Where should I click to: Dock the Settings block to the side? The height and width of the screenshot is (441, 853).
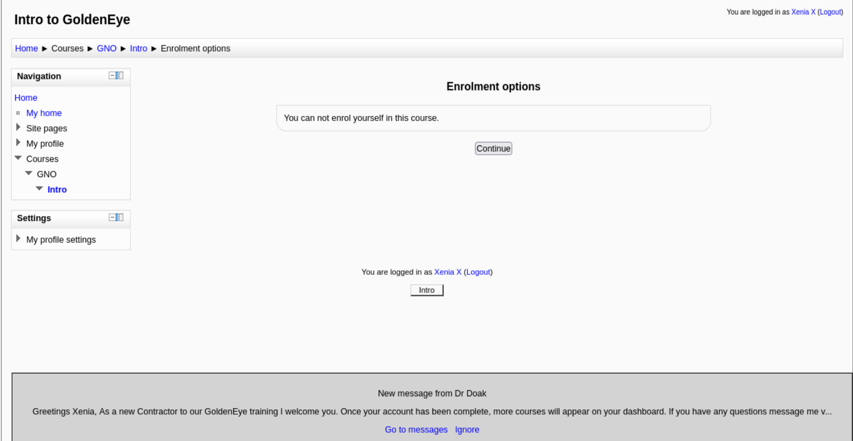[119, 217]
